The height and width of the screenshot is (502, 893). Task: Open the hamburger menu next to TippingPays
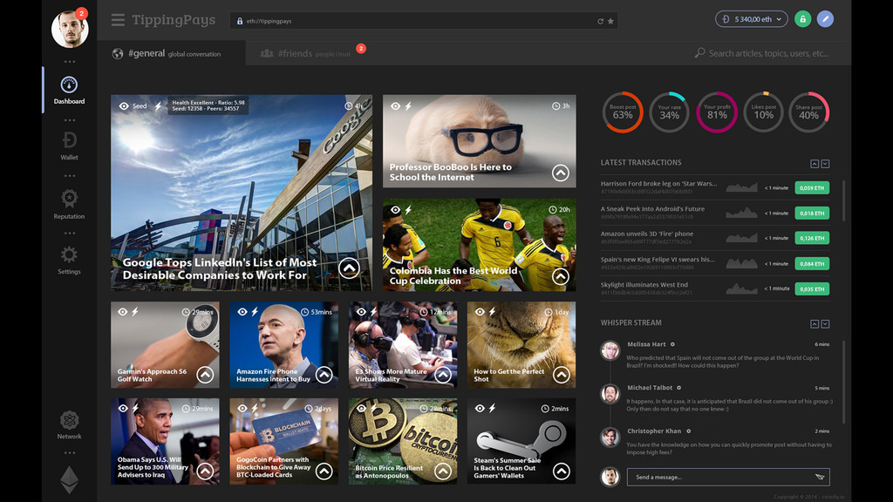point(118,21)
